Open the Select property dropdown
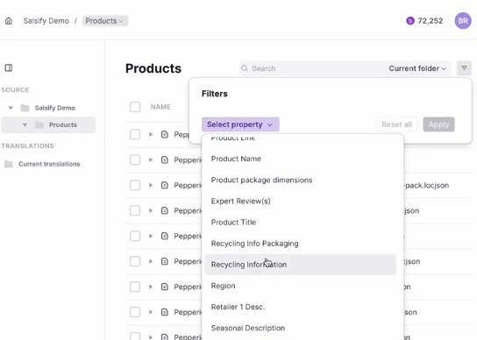The height and width of the screenshot is (340, 477). click(x=240, y=124)
